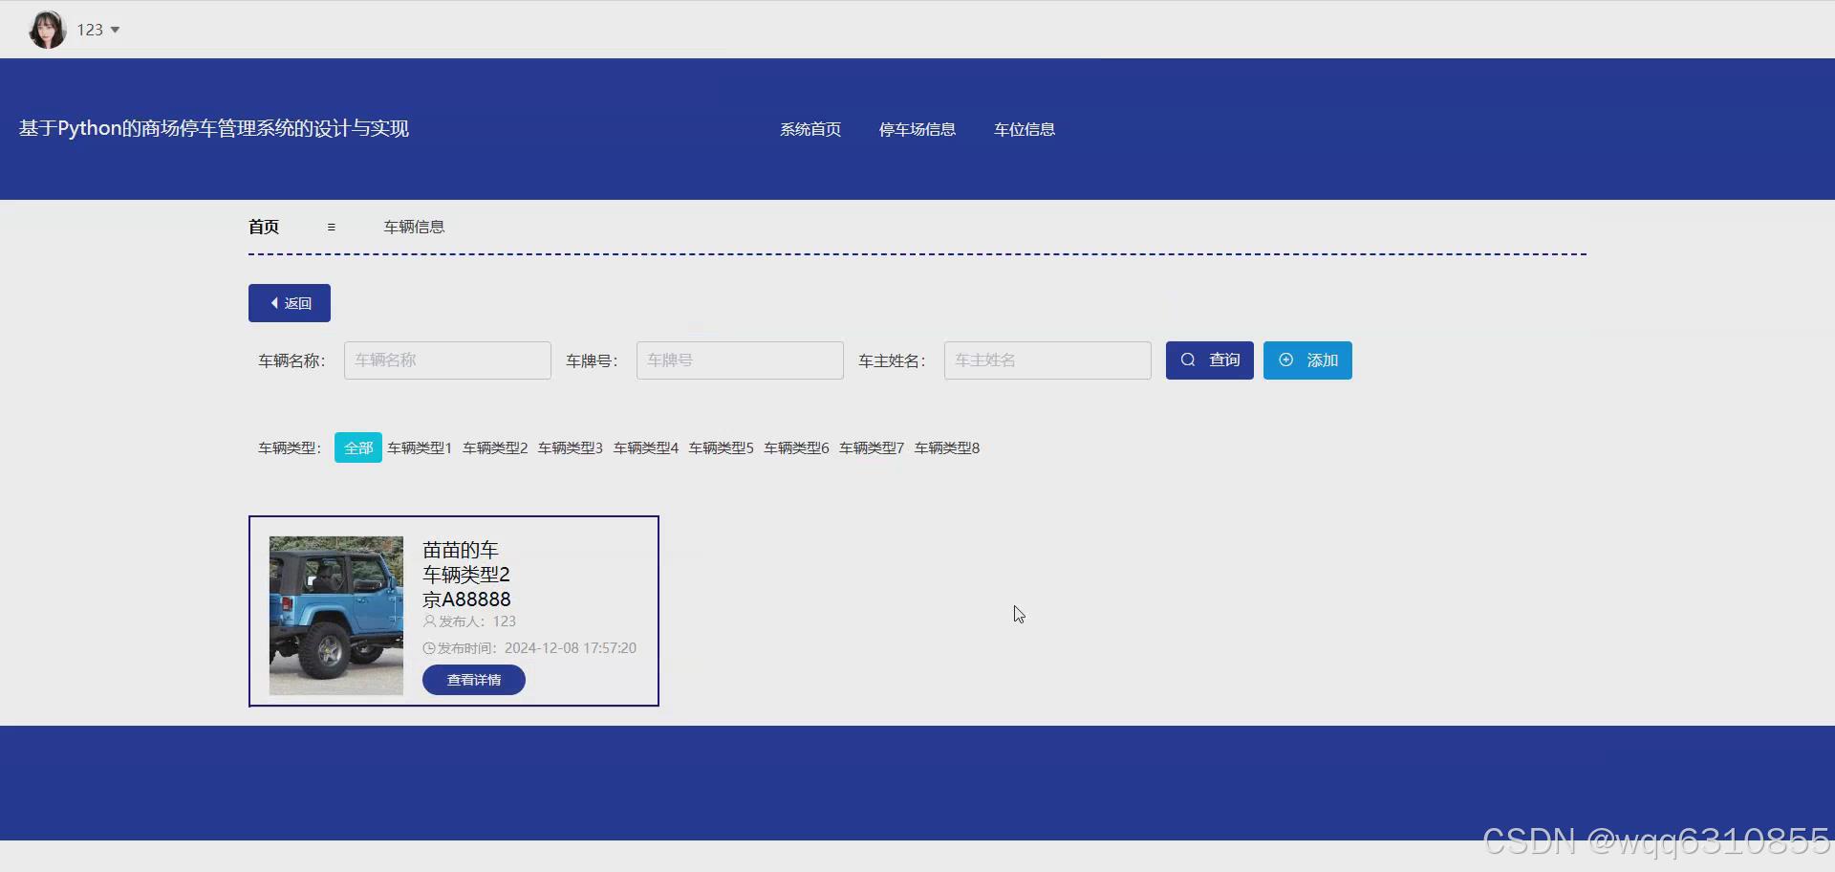Expand the 车辆类型5 filter option
Viewport: 1835px width, 872px height.
720,447
